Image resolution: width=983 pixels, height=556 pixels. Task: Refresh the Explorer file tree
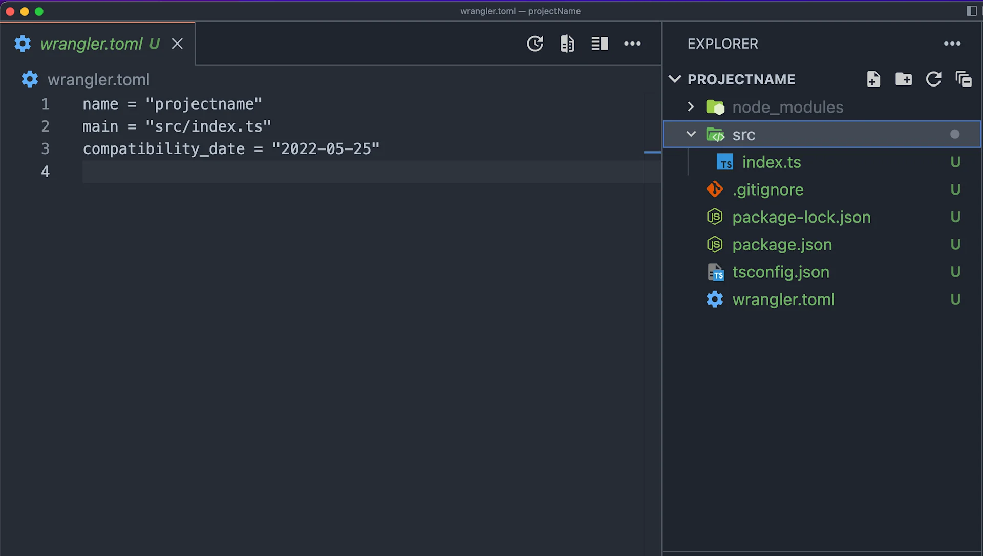934,79
